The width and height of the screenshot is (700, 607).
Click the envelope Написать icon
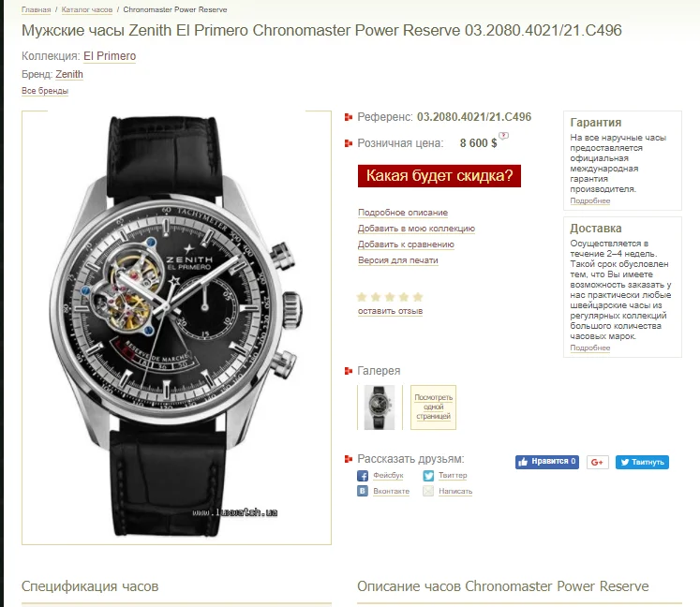pos(428,491)
